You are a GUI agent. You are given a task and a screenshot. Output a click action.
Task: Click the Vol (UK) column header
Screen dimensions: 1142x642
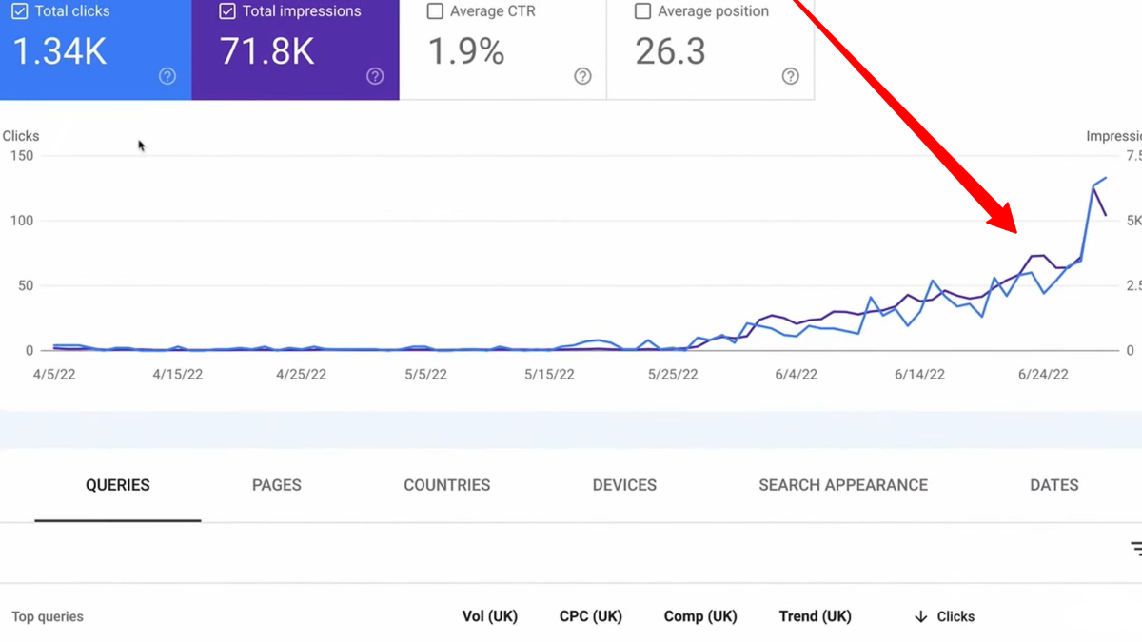[490, 616]
